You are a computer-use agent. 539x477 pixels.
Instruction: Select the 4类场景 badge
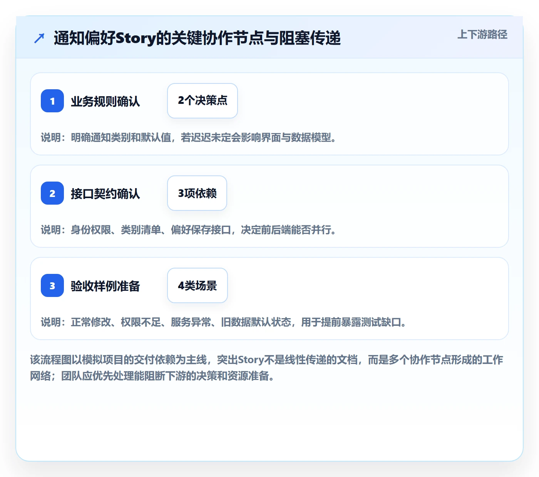coord(198,285)
